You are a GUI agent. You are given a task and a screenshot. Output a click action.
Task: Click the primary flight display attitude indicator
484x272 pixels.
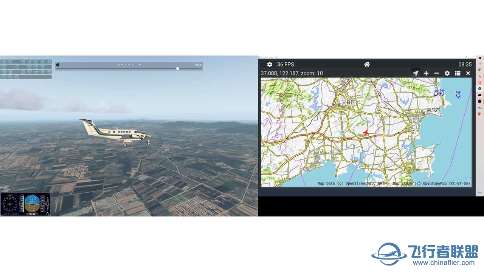click(x=33, y=204)
